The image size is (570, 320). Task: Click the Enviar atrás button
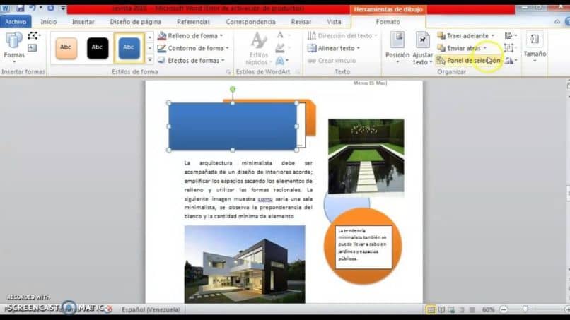(x=459, y=48)
